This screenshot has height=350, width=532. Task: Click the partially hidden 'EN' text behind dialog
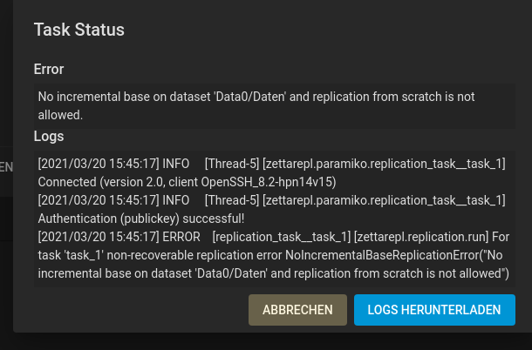point(6,167)
